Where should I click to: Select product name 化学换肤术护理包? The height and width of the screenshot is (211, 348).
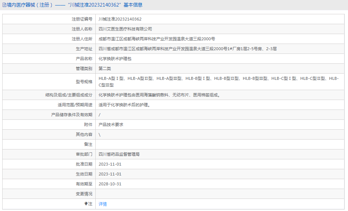coord(115,59)
